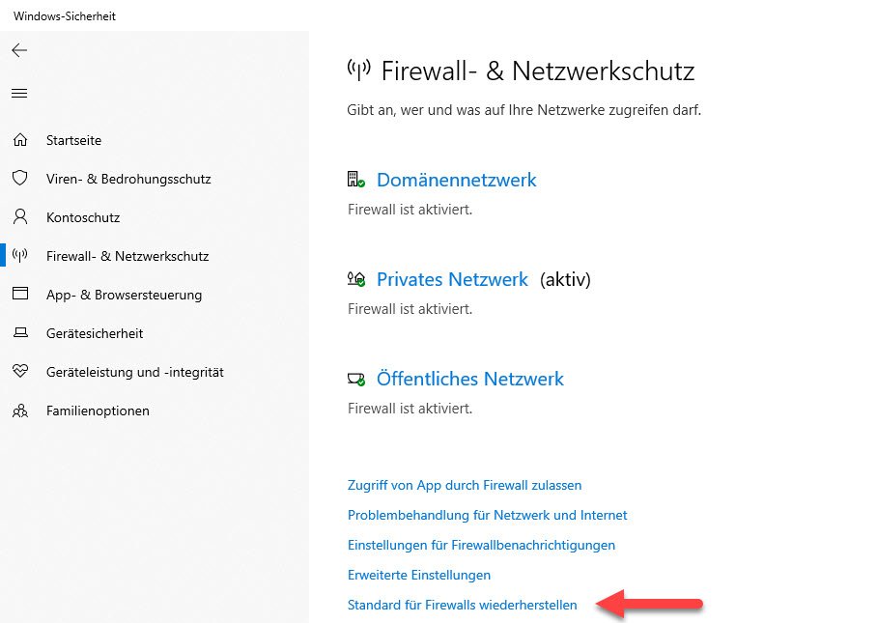Click the Gerätesicherheit laptop icon
Image resolution: width=877 pixels, height=623 pixels.
(19, 333)
